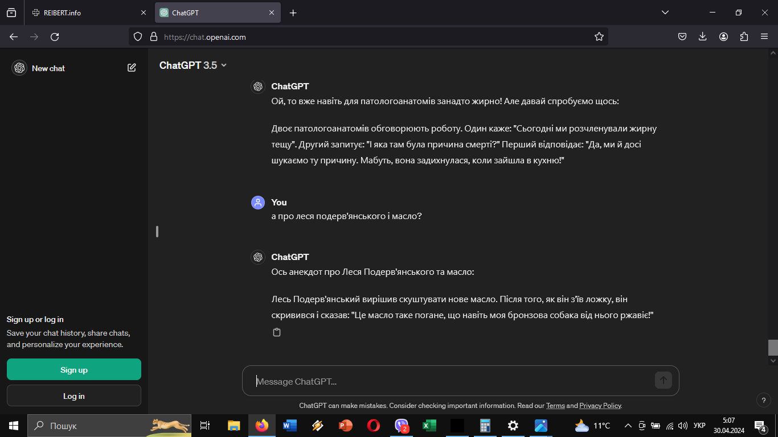778x437 pixels.
Task: Open the Photos app from the taskbar
Action: point(541,426)
